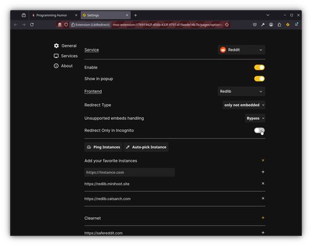The height and width of the screenshot is (246, 312).
Task: Open a new browser tab
Action: tap(136, 15)
